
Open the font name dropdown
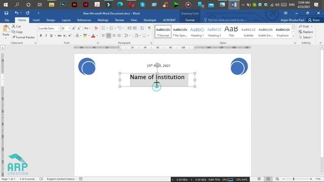coord(59,28)
